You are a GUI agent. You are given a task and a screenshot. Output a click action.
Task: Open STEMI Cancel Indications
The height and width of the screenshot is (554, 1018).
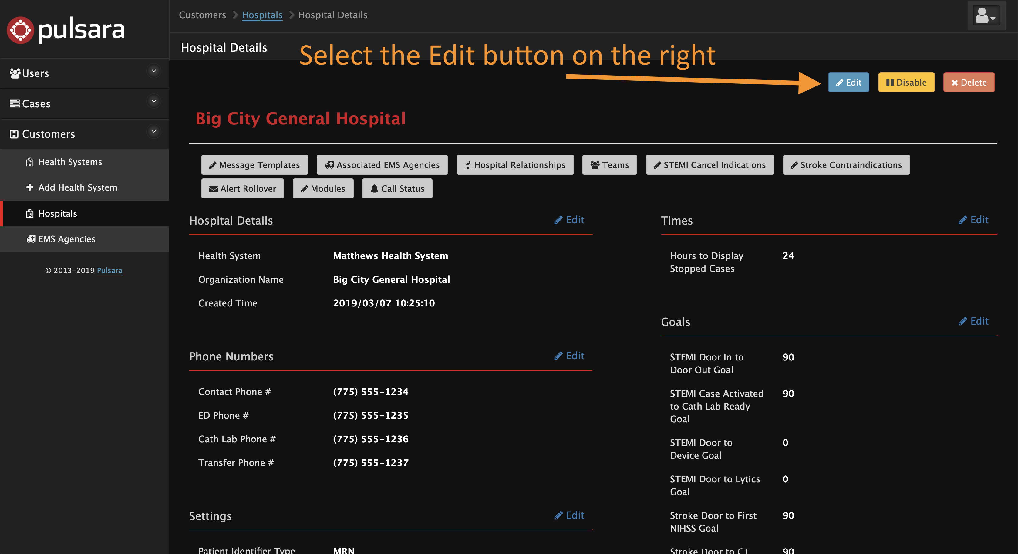point(710,165)
